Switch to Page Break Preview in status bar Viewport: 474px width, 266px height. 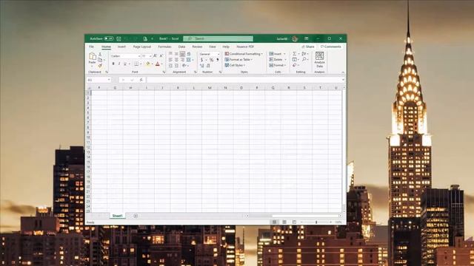click(x=294, y=222)
